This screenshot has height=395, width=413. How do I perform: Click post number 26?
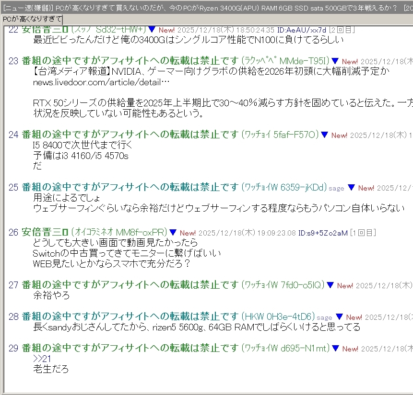13,233
